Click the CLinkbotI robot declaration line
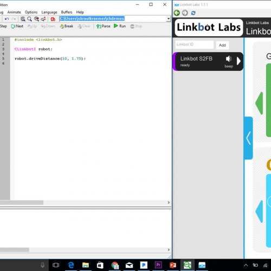The width and height of the screenshot is (271, 271). click(34, 49)
